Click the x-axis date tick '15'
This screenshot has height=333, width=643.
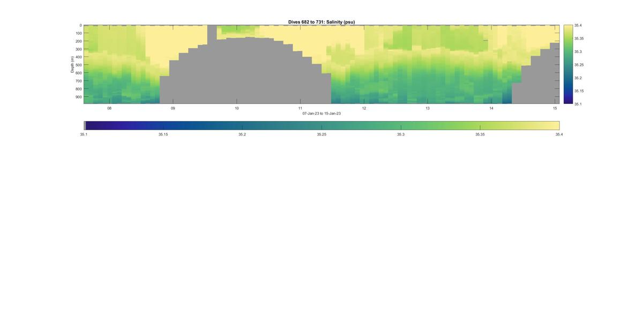click(x=555, y=108)
